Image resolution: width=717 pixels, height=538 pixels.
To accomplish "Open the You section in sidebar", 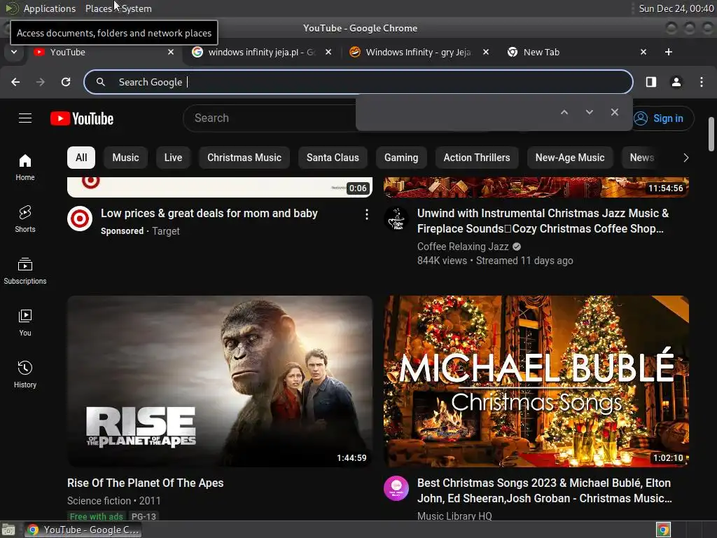I will (x=25, y=323).
